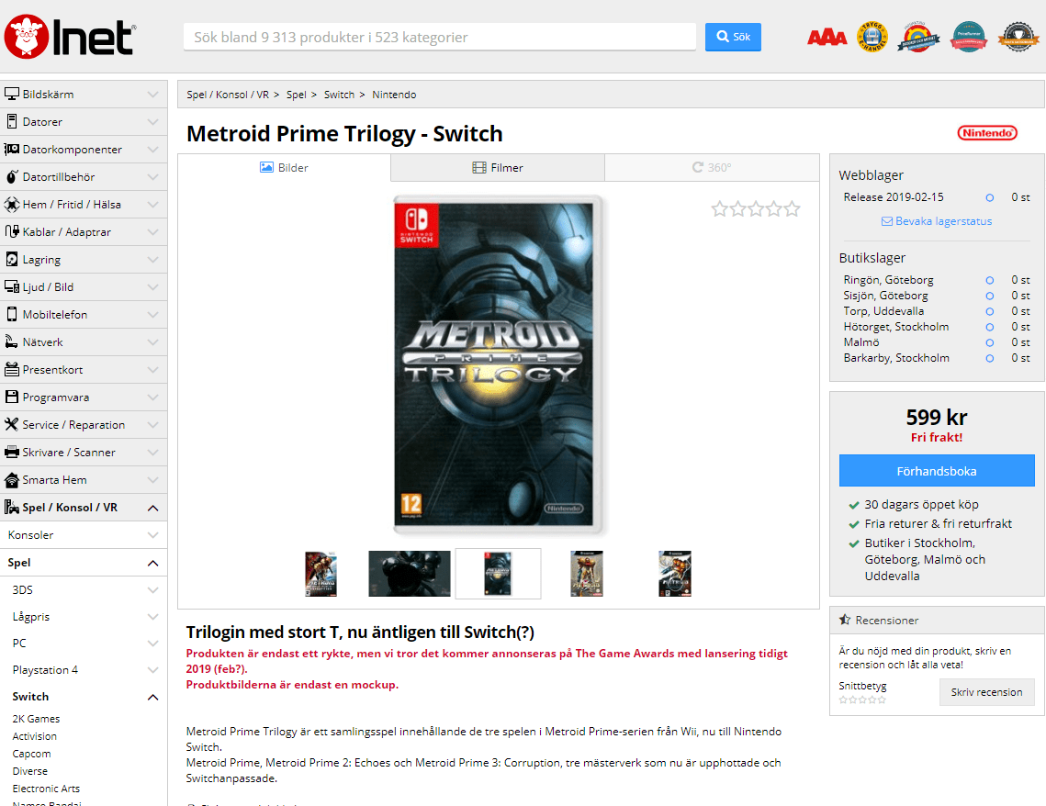Click the Nintendo brand logo
Image resolution: width=1046 pixels, height=806 pixels.
tap(987, 133)
